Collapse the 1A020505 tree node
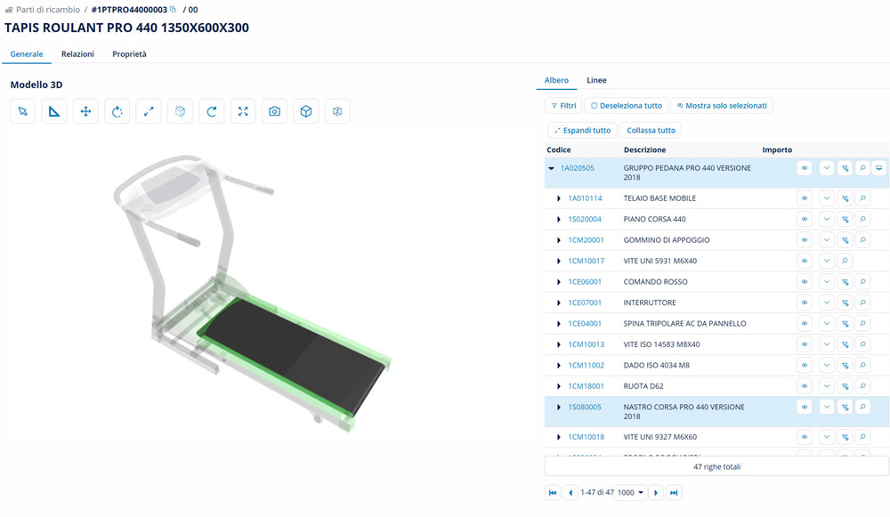890x517 pixels. pos(552,168)
